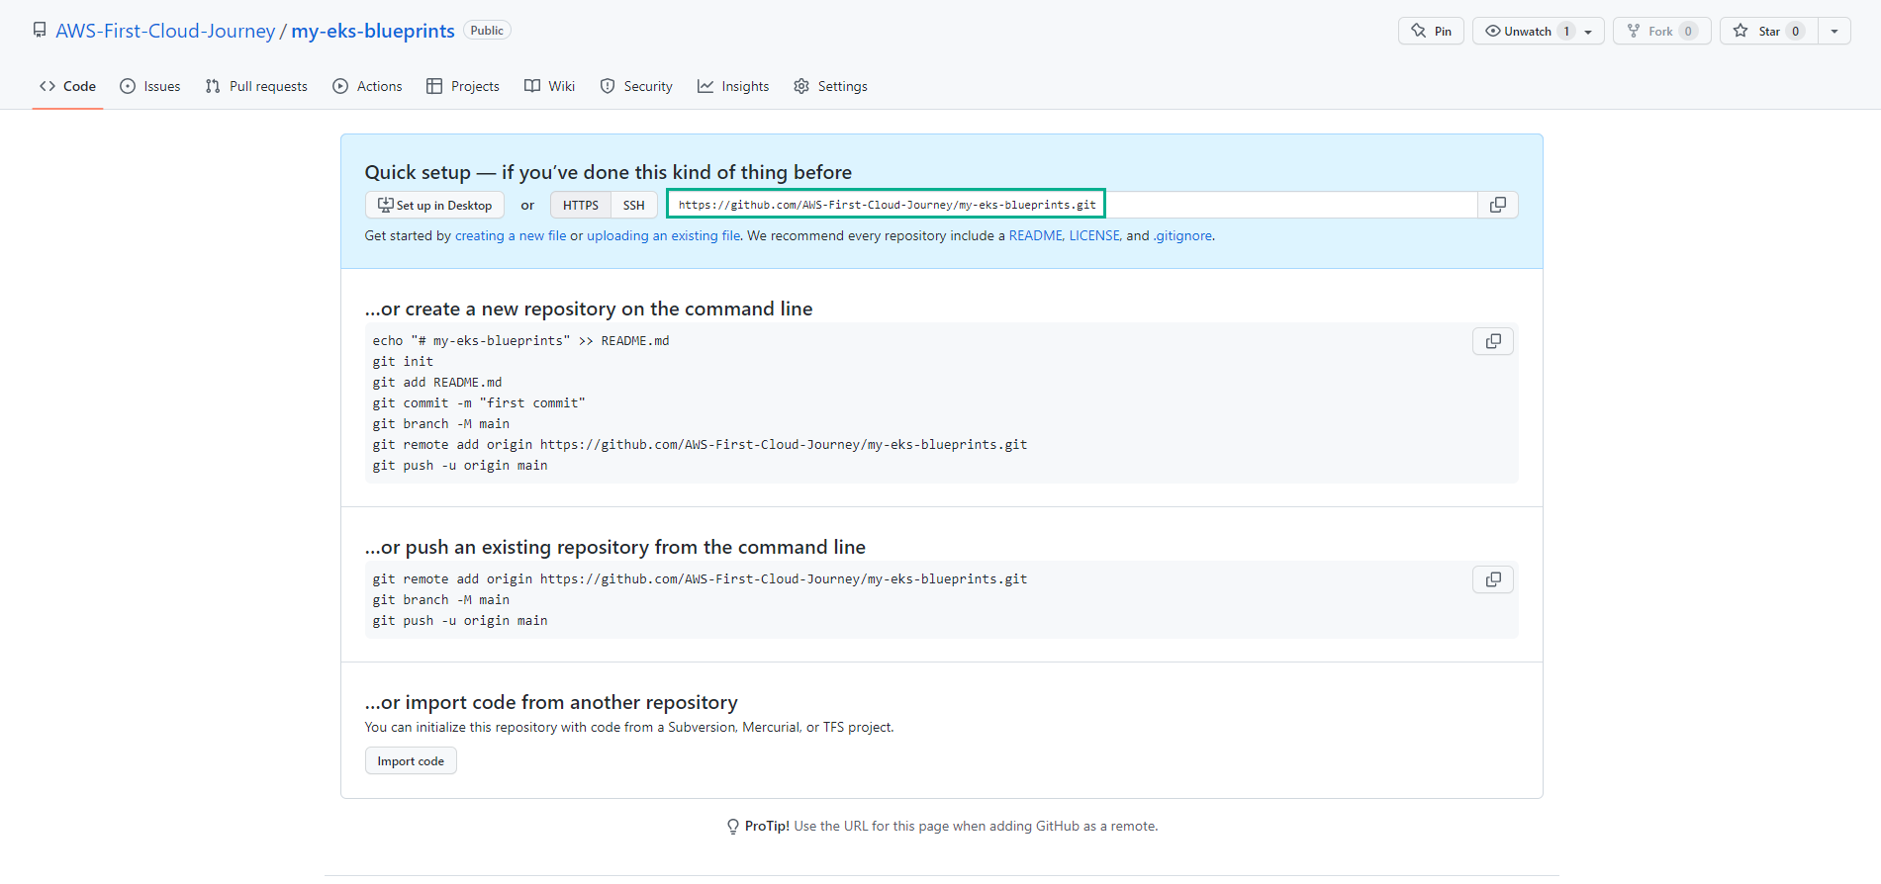The width and height of the screenshot is (1881, 884).
Task: Go to Pull requests tab
Action: [256, 86]
